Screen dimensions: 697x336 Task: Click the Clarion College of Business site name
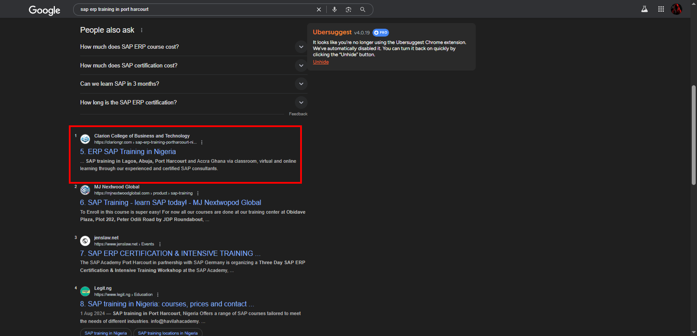tap(142, 136)
